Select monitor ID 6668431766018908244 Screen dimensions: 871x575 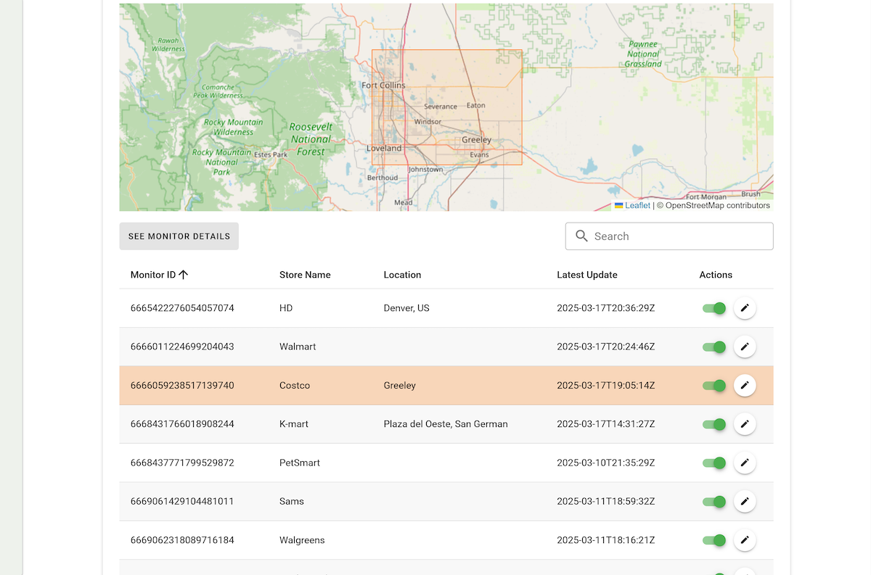click(x=182, y=424)
